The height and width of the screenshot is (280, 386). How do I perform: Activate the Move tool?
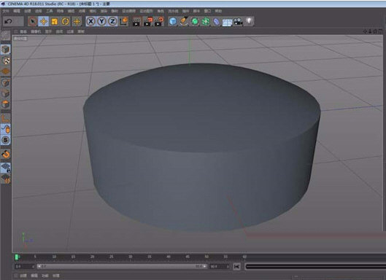tap(44, 21)
